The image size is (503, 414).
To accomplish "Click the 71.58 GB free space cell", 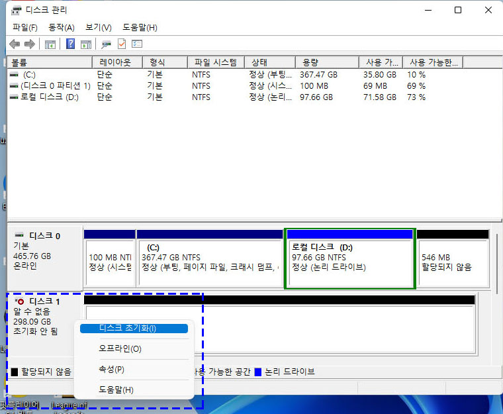I will [380, 97].
